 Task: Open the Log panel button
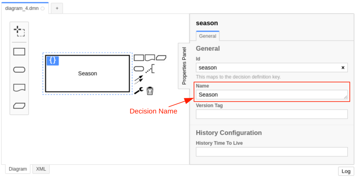coord(346,171)
